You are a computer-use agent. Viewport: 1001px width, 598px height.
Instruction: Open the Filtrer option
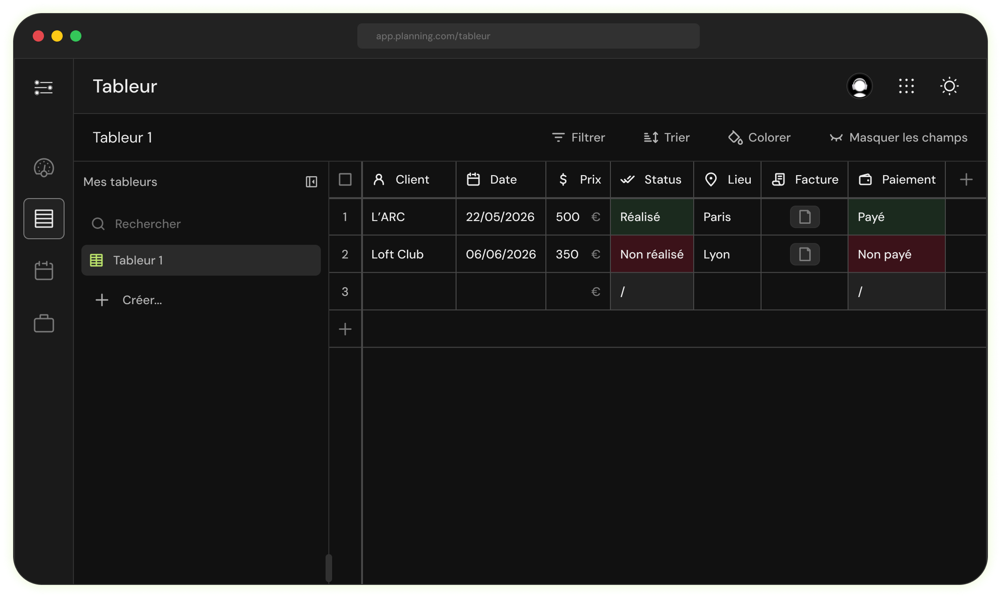[579, 137]
